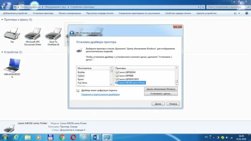Viewport: 251px width, 141px height.
Task: Open Windows Start menu orb
Action: pyautogui.click(x=4, y=138)
